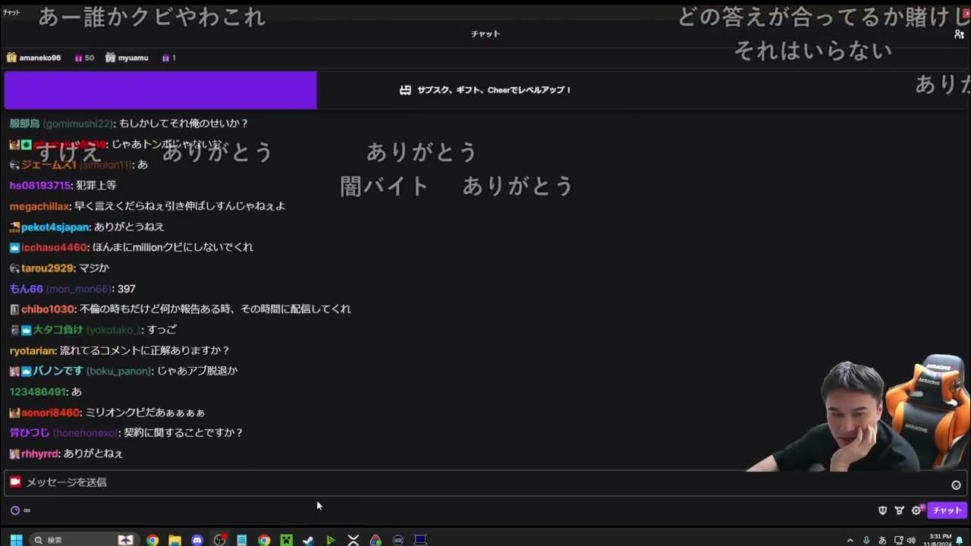
Task: Open the blue monitor taskbar app icon
Action: tap(420, 540)
